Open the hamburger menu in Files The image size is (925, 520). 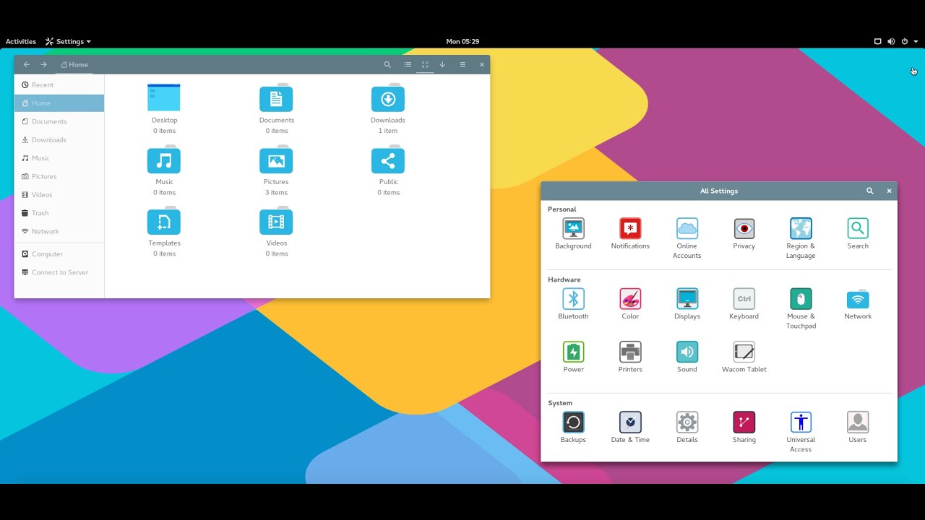(x=462, y=64)
